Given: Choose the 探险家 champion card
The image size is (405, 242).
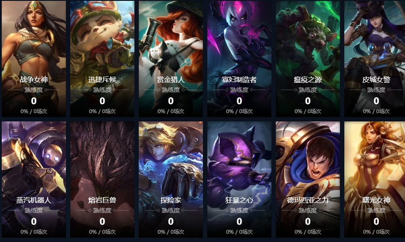Looking at the screenshot, I should [171, 180].
